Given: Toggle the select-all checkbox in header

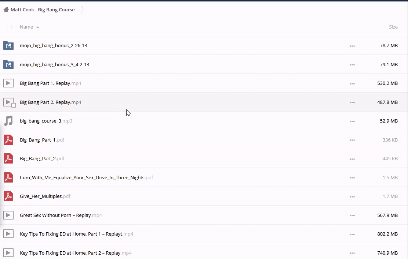Looking at the screenshot, I should 9,27.
